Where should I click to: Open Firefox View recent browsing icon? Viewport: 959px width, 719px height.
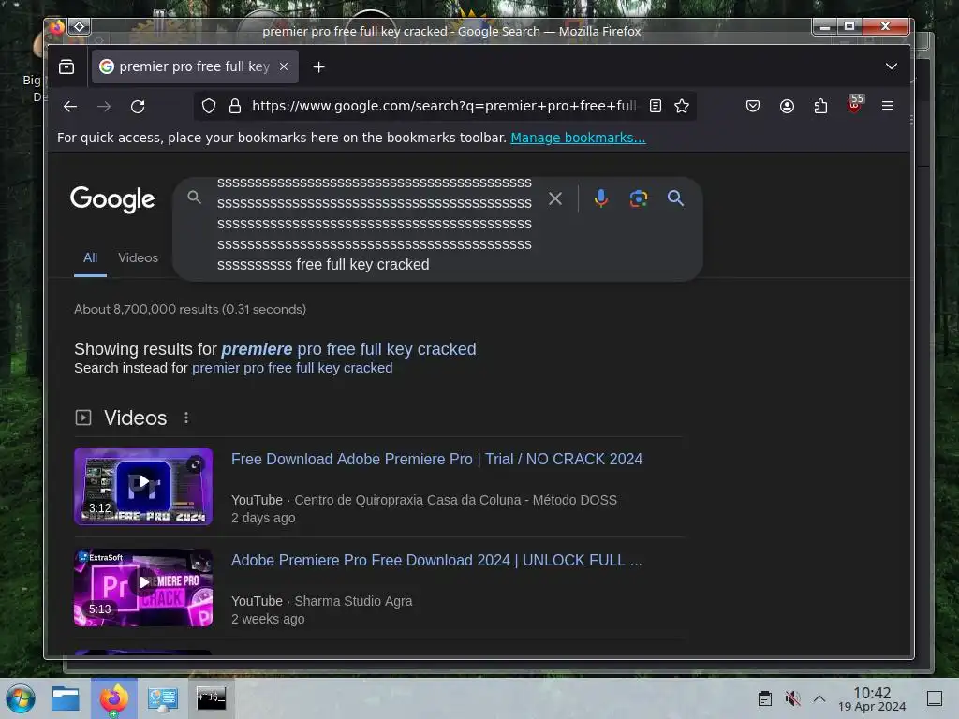66,66
